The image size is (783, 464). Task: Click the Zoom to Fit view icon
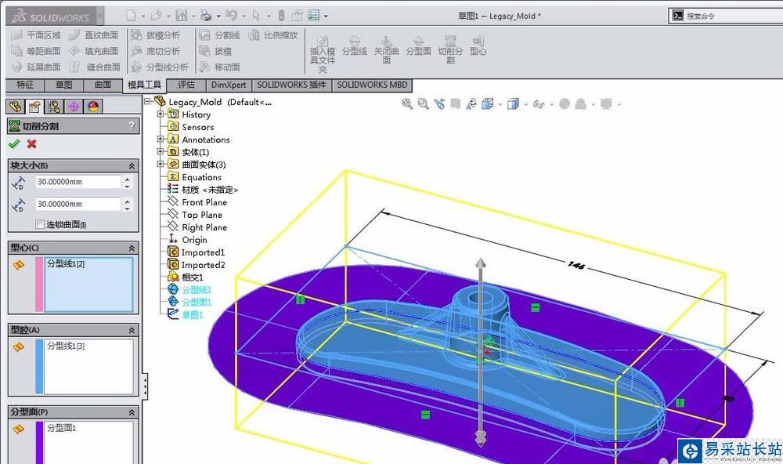407,104
